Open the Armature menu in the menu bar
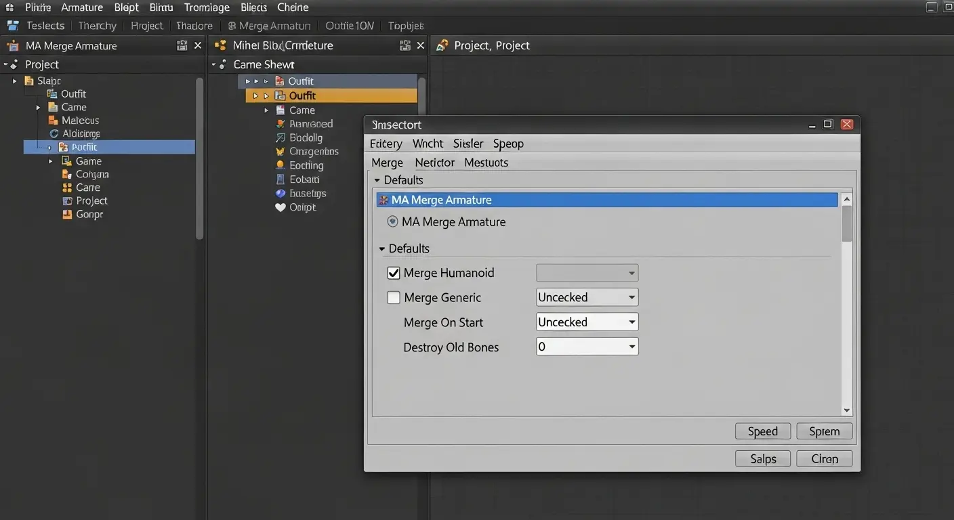 click(82, 7)
